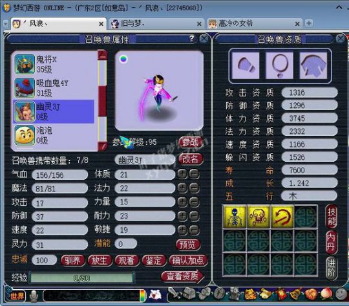
Task: Open the pet bracer equipment slot
Action: click(246, 65)
